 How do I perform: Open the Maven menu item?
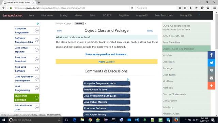tap(79, 15)
